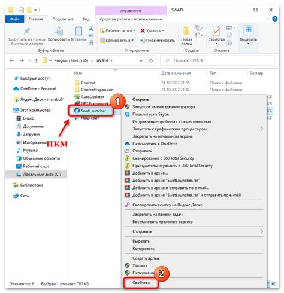Click the 'Поиск в: SWAT4' search field
This screenshot has width=284, height=293.
(217, 60)
